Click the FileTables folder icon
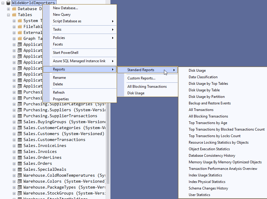Screen dimensions: 267x199 click(20, 27)
